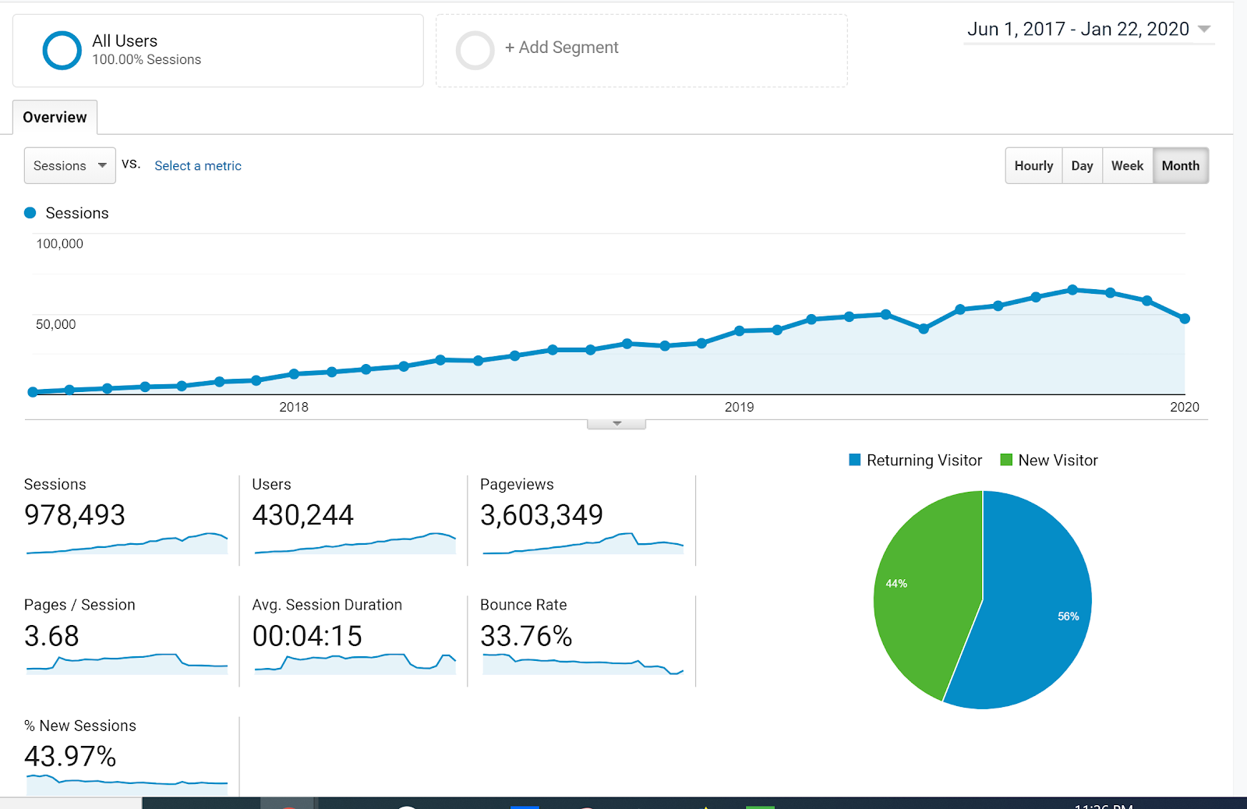The height and width of the screenshot is (809, 1247).
Task: Switch the chart to Week granularity
Action: tap(1127, 165)
